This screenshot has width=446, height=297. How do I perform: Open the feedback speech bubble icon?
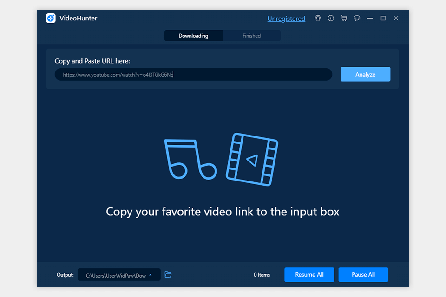pyautogui.click(x=357, y=18)
